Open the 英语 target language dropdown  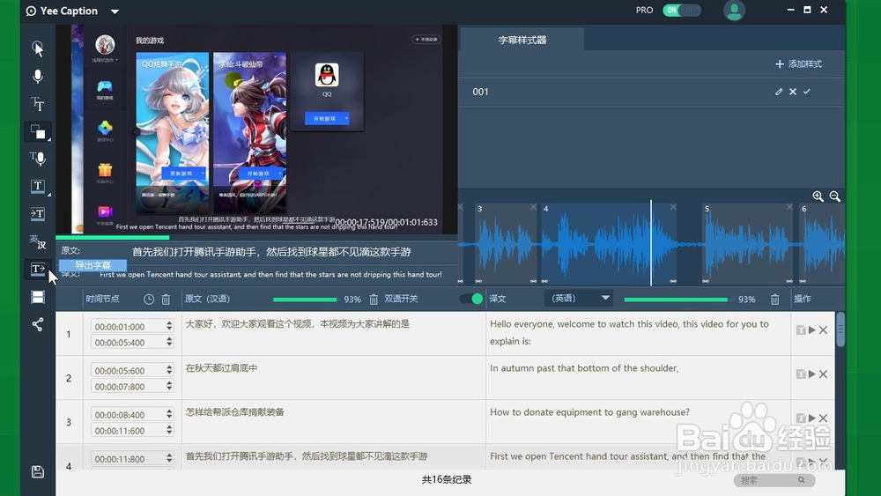pyautogui.click(x=579, y=299)
